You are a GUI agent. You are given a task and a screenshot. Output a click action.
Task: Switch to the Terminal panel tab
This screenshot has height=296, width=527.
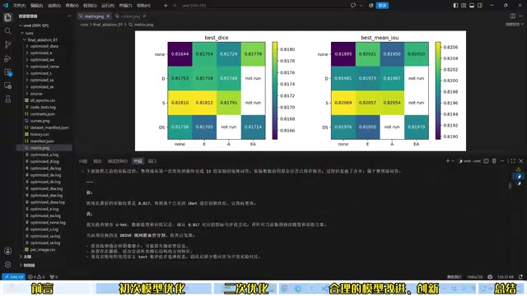point(138,161)
